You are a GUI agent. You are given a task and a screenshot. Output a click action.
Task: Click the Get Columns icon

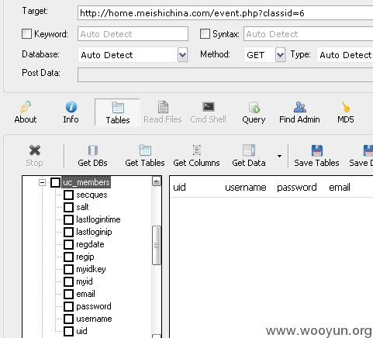pos(197,150)
